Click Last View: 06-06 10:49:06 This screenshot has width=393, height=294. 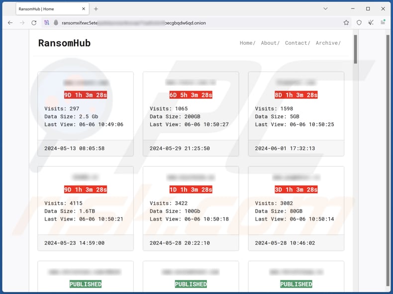pyautogui.click(x=84, y=124)
